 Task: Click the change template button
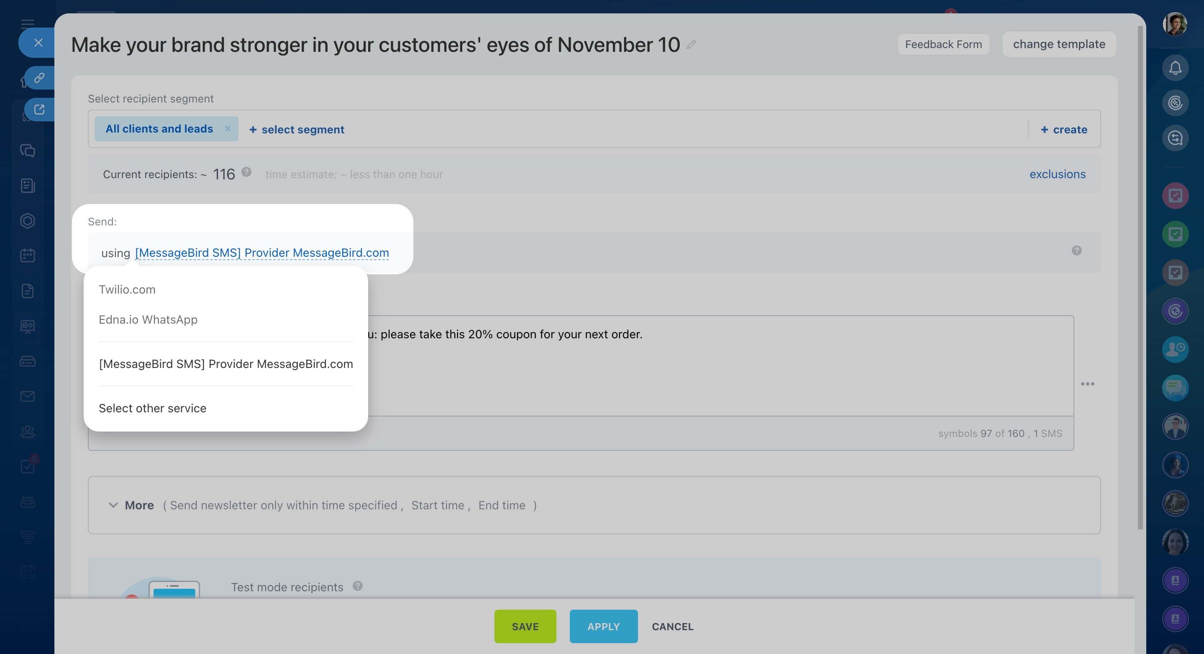click(x=1059, y=44)
